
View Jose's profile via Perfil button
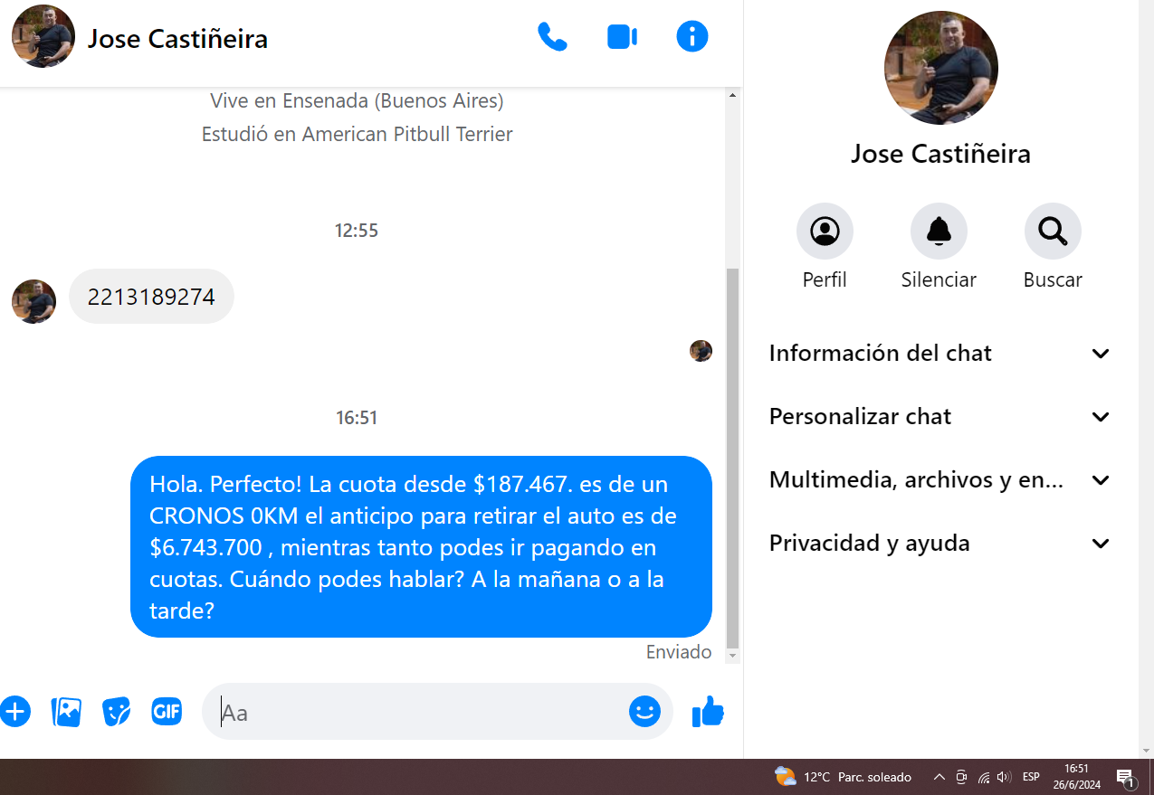tap(825, 232)
